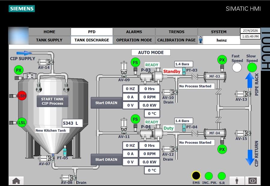Click the PT-03 pressure transmitter icon
The height and width of the screenshot is (186, 270).
[184, 71]
